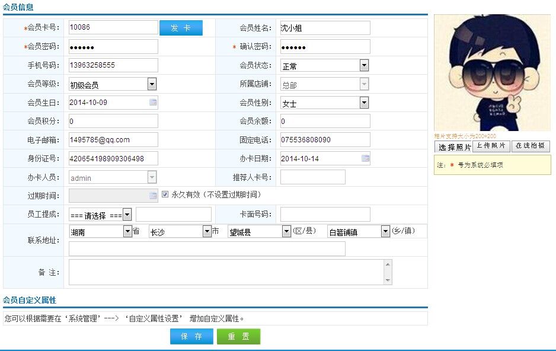Screen dimensions: 556x351
Task: Click the member avatar photo
Action: tap(492, 73)
